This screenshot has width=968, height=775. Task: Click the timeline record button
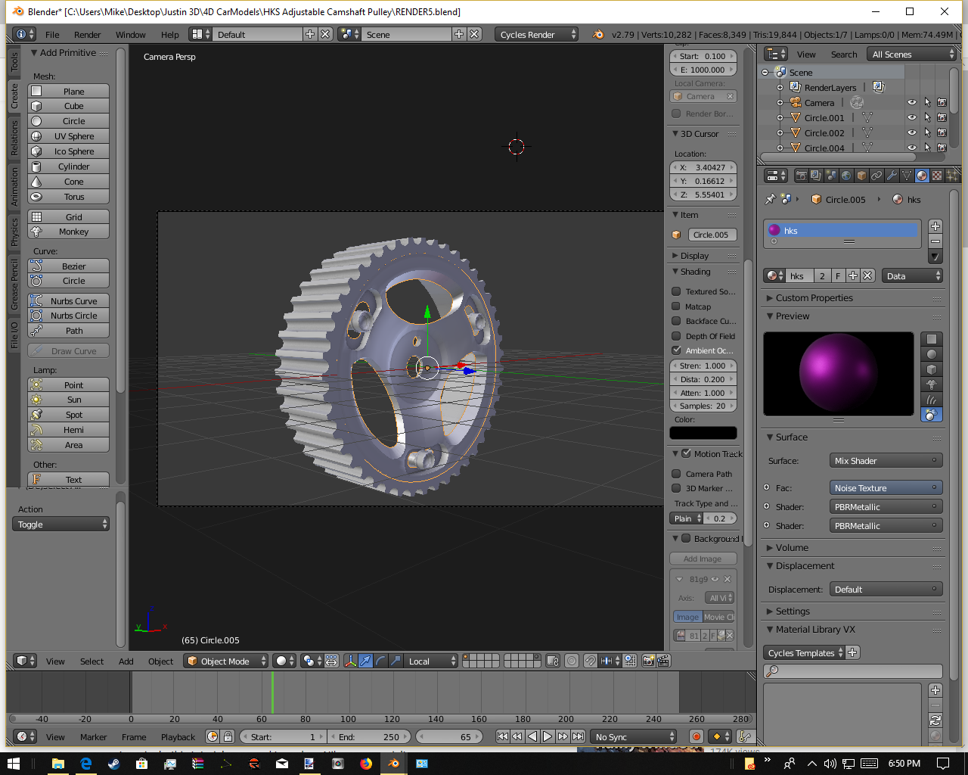pos(696,736)
